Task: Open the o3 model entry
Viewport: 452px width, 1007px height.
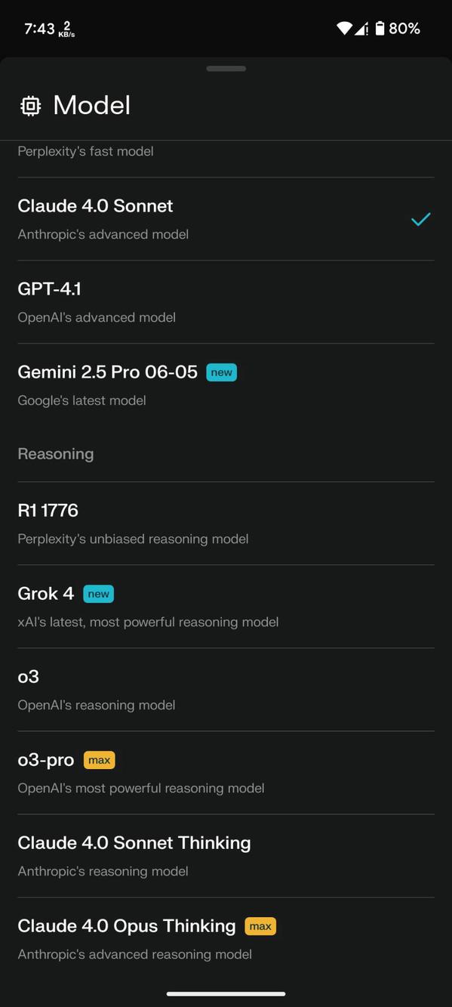Action: click(226, 688)
